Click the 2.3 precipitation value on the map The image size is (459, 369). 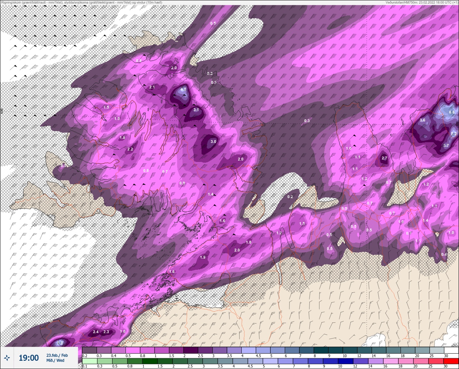pyautogui.click(x=106, y=332)
